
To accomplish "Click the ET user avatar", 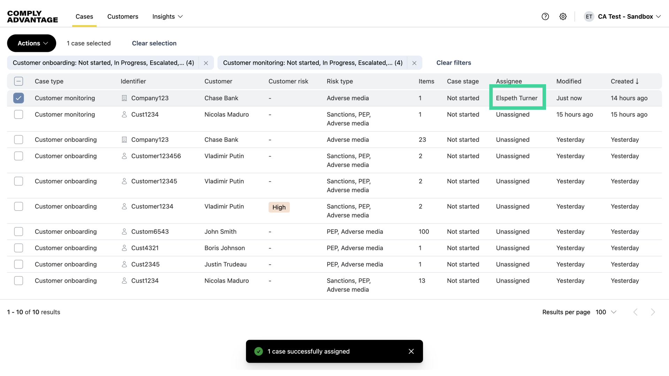I will [589, 16].
